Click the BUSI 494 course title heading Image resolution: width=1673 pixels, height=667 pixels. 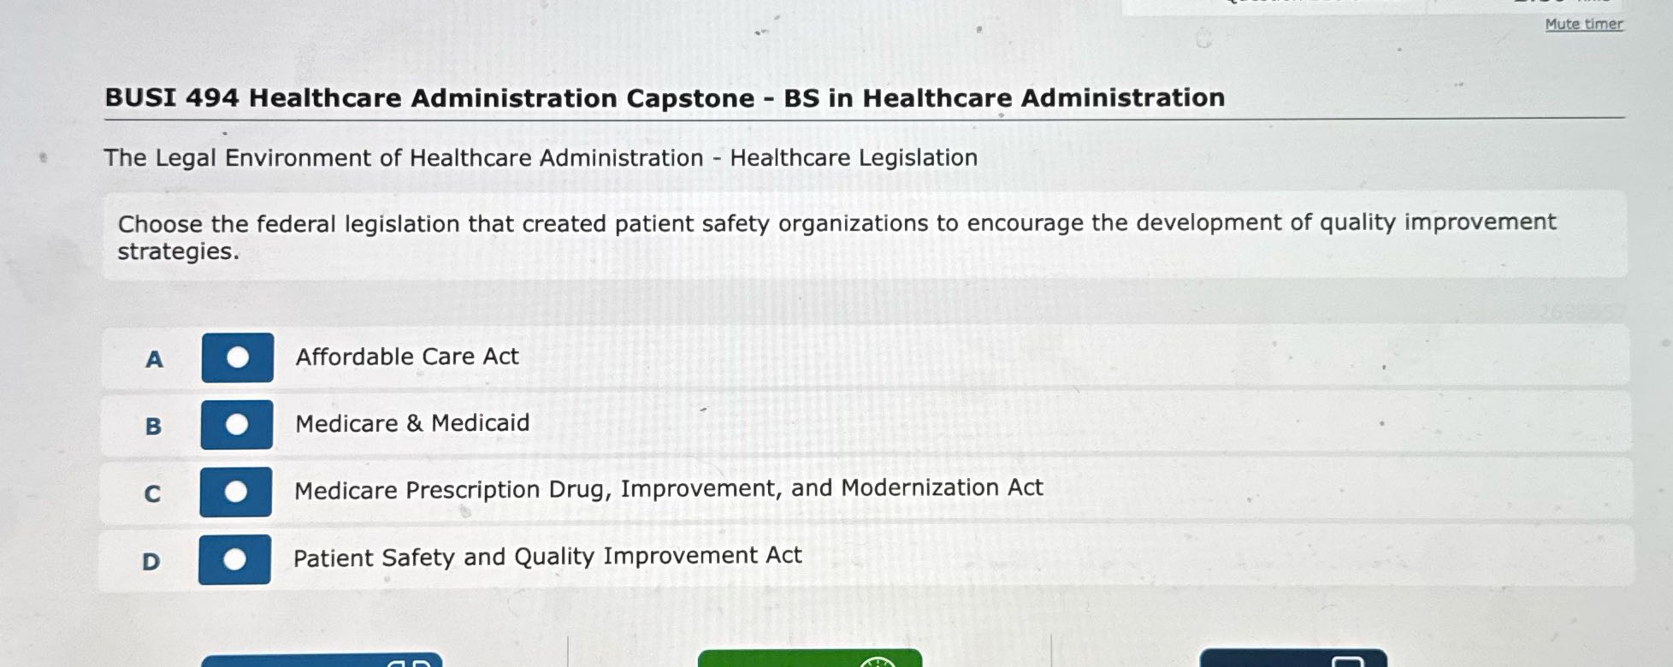tap(663, 97)
